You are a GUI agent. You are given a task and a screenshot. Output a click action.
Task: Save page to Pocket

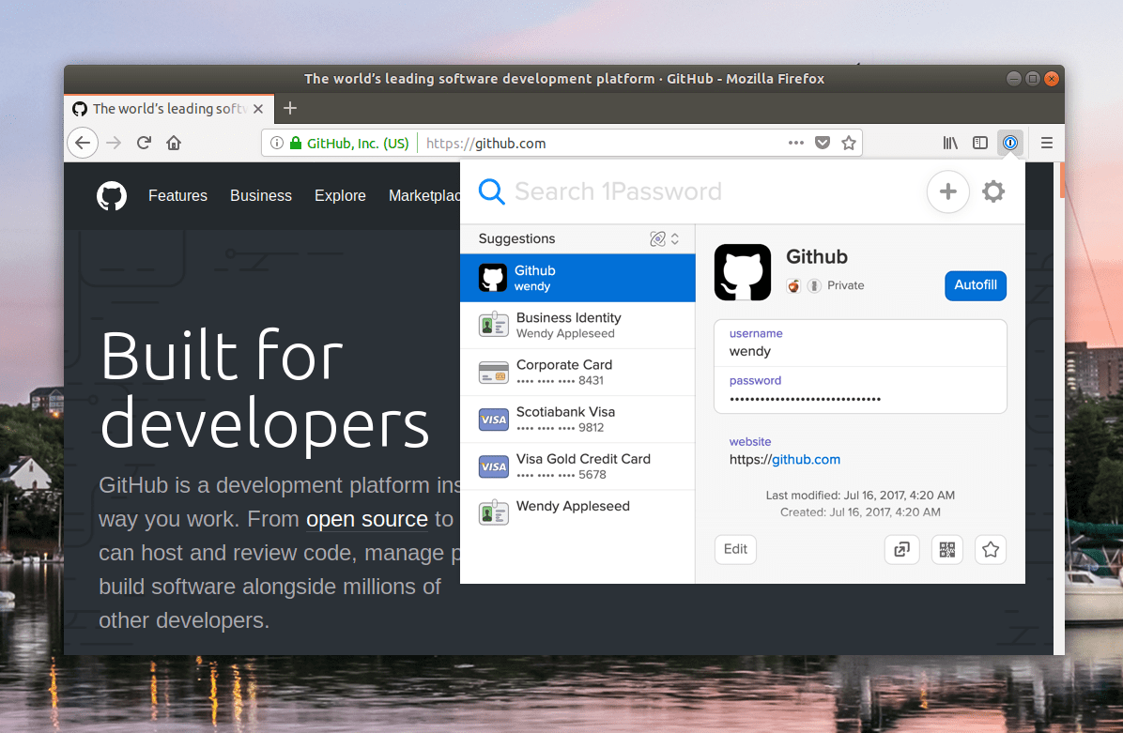[x=823, y=143]
